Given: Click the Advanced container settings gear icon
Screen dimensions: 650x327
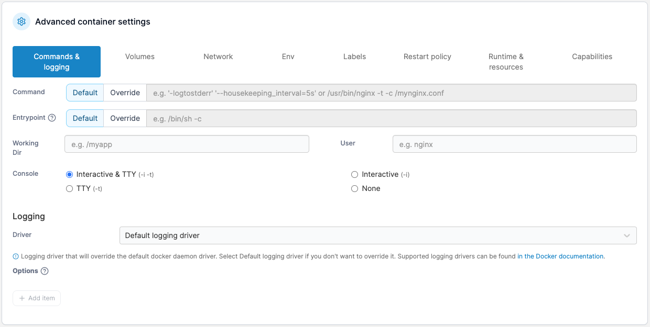Looking at the screenshot, I should point(21,22).
